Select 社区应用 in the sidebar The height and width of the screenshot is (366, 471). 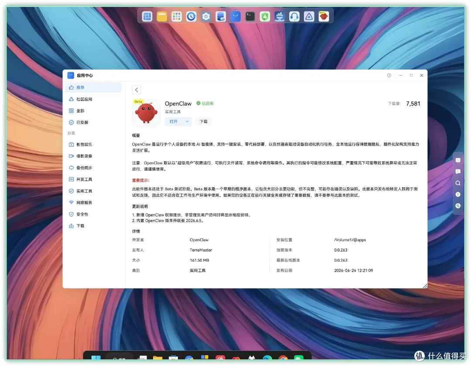click(93, 99)
